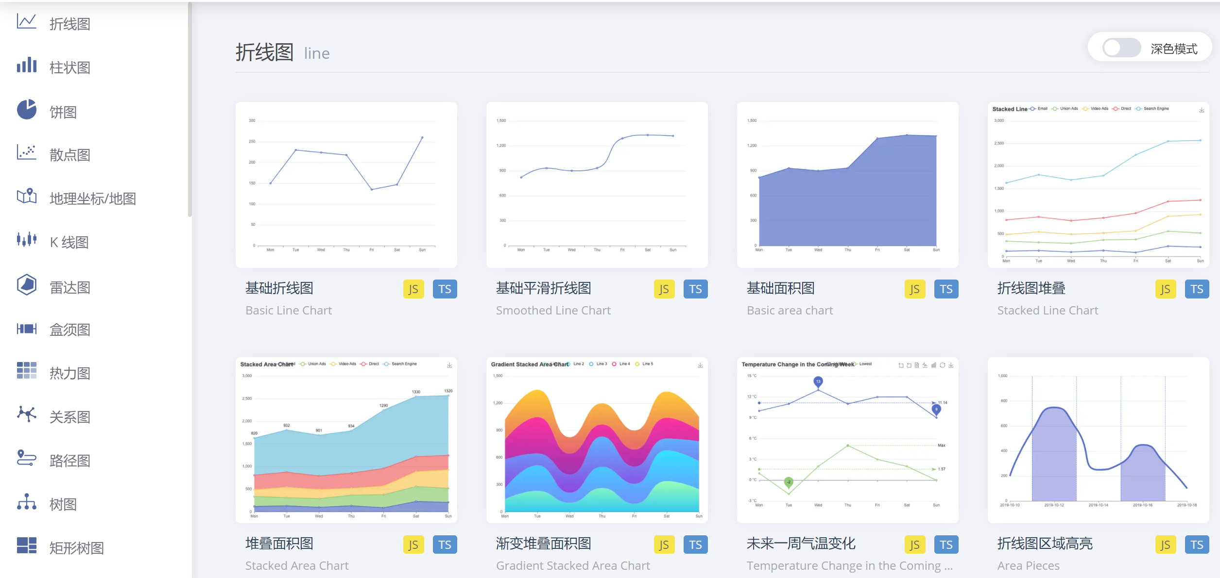Viewport: 1220px width, 578px height.
Task: Click the bar chart sidebar icon
Action: (x=26, y=66)
